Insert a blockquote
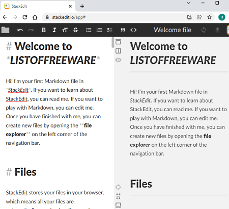This screenshot has height=209, width=229. tap(123, 30)
